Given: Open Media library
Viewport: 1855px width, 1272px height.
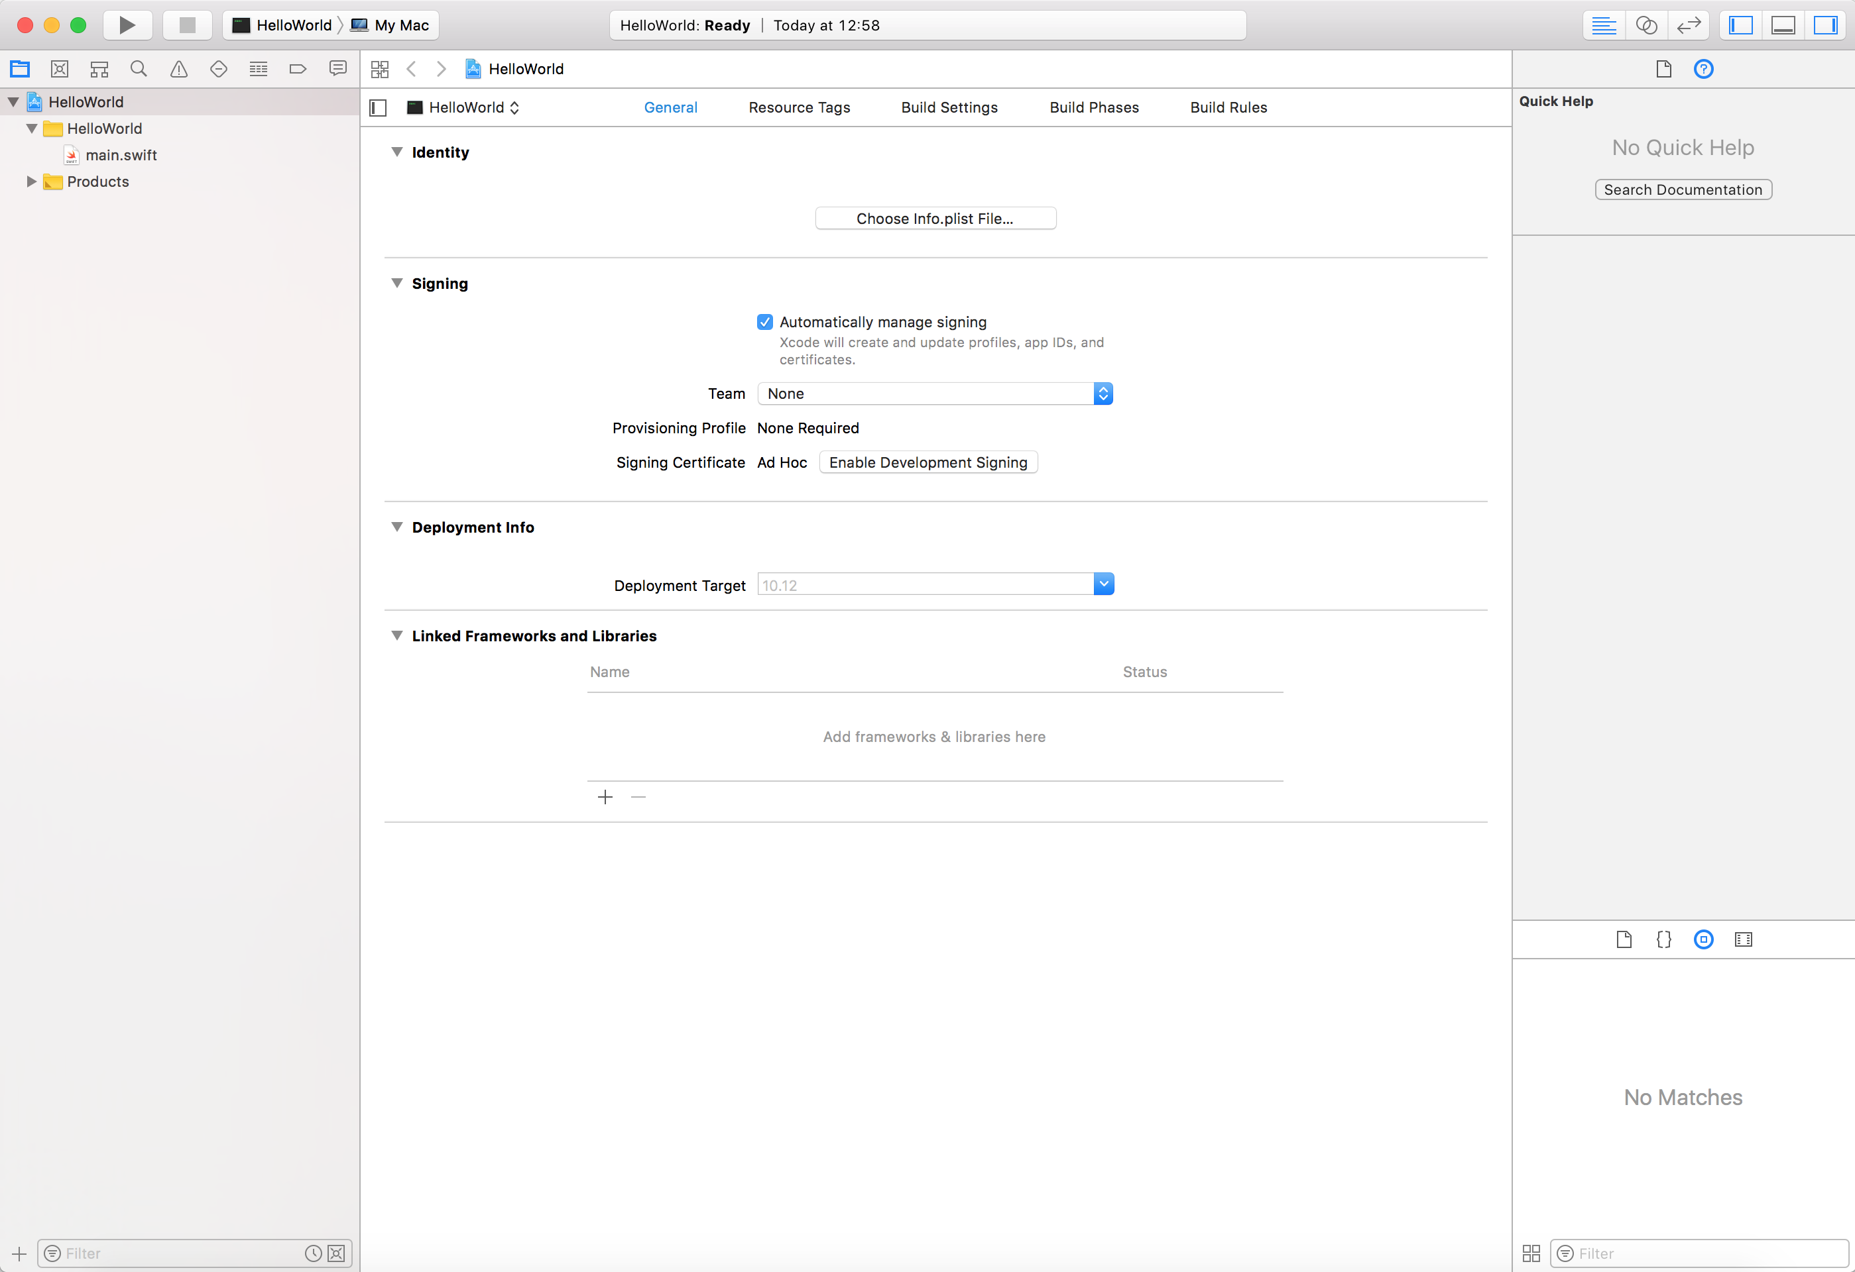Looking at the screenshot, I should (x=1743, y=939).
